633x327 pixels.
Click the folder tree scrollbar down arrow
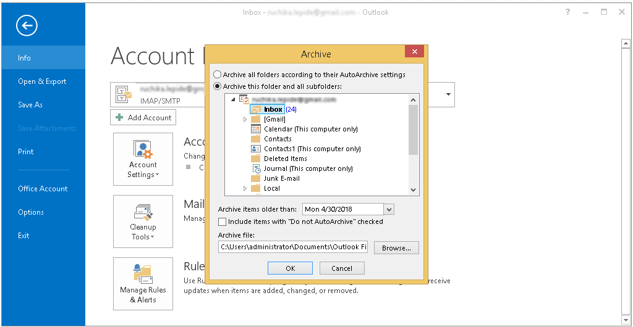413,189
